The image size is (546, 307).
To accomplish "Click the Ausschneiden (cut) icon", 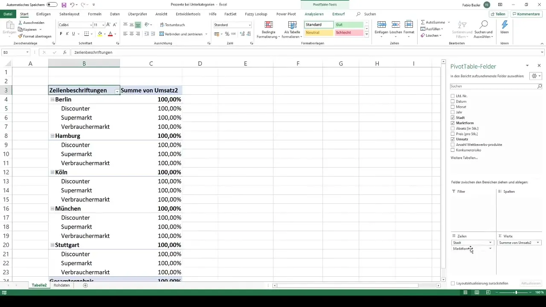I will [x=20, y=23].
